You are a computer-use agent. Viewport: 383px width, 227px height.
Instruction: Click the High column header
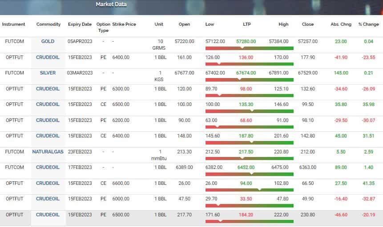(283, 24)
